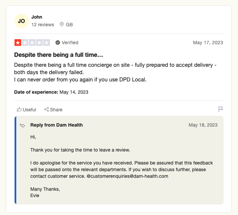Flag this review using the flag icon
Viewport: 238px width, 215px height.
point(221,109)
